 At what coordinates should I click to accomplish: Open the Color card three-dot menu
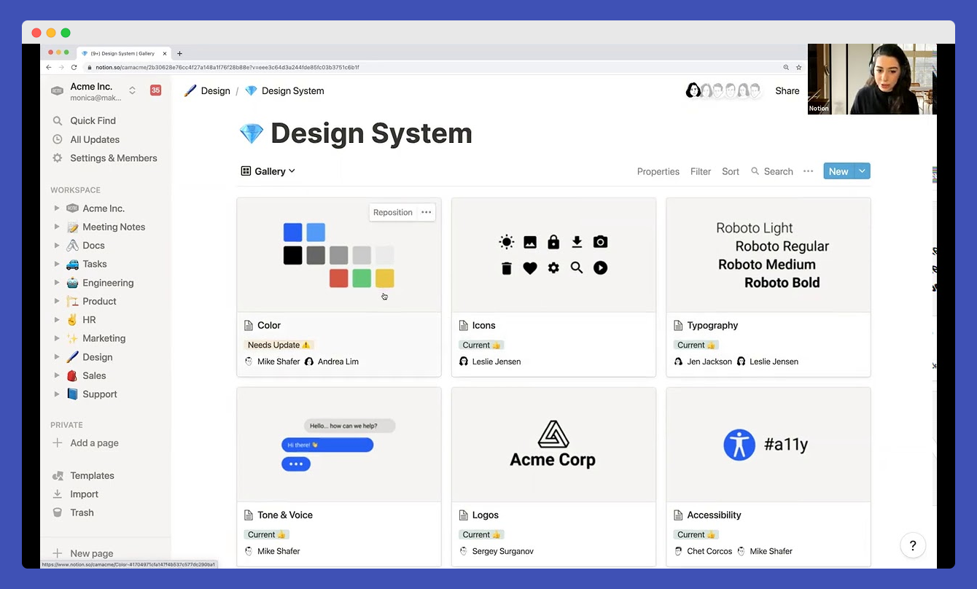[x=427, y=212]
